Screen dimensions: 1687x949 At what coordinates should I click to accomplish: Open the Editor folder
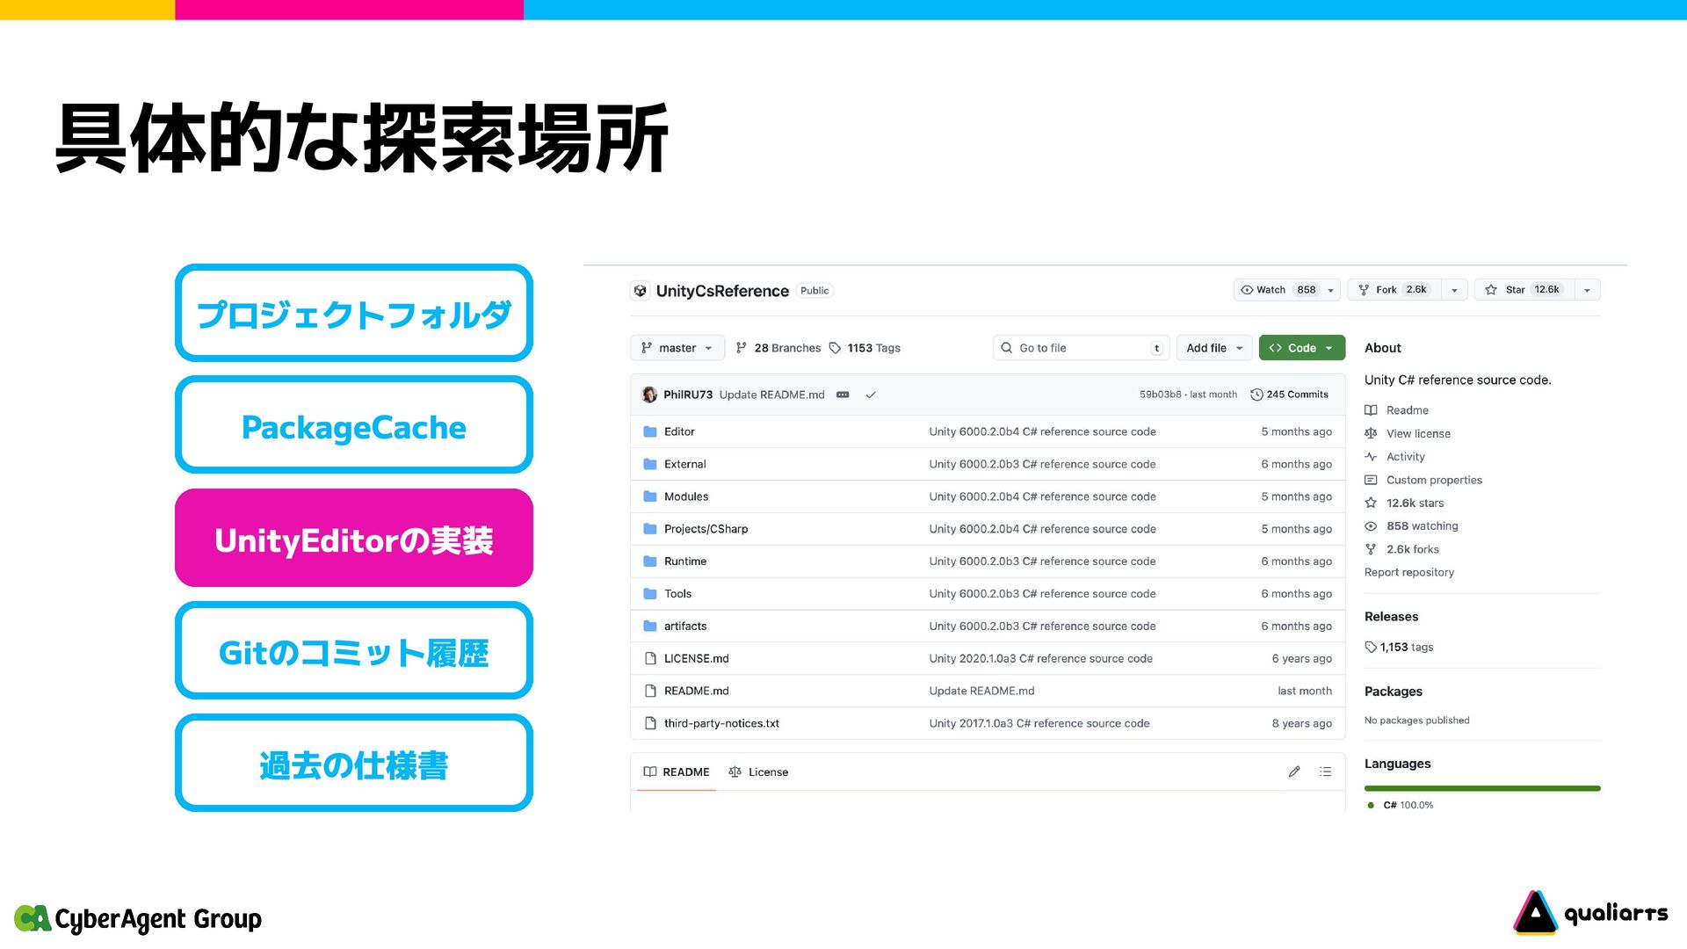pos(679,431)
